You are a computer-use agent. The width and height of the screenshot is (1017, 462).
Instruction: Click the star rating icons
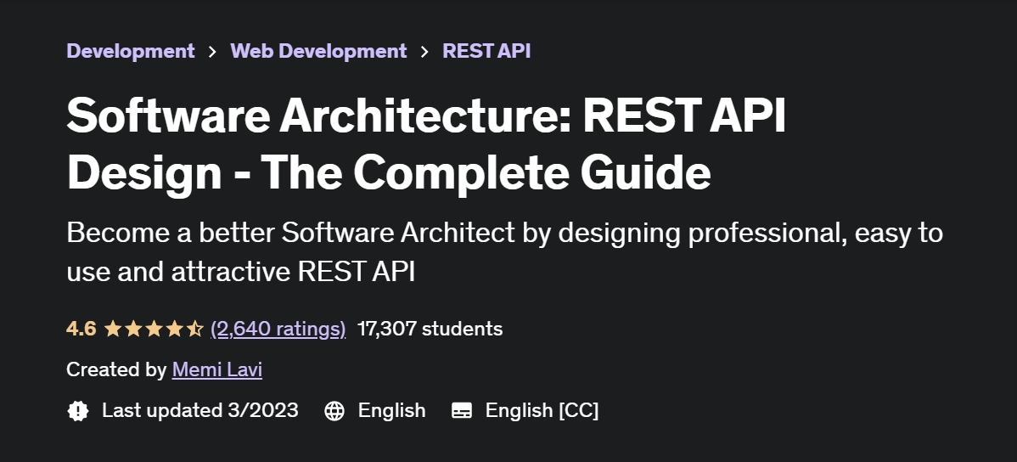coord(154,329)
